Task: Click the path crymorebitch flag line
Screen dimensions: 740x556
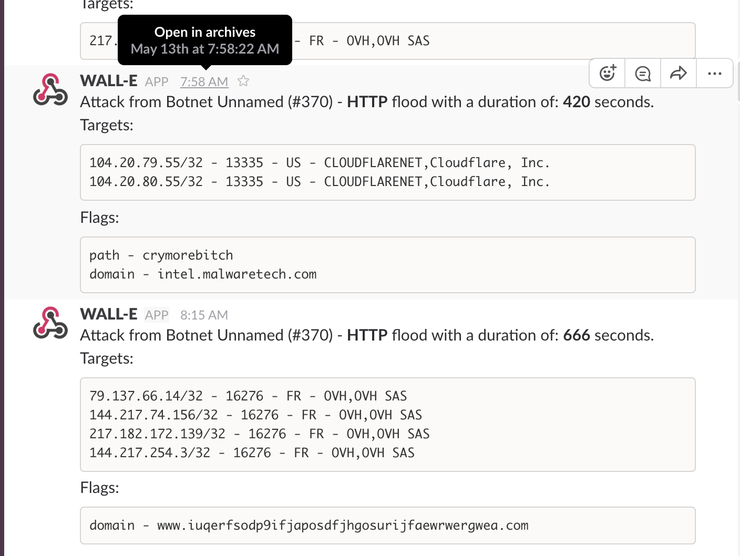Action: tap(161, 255)
